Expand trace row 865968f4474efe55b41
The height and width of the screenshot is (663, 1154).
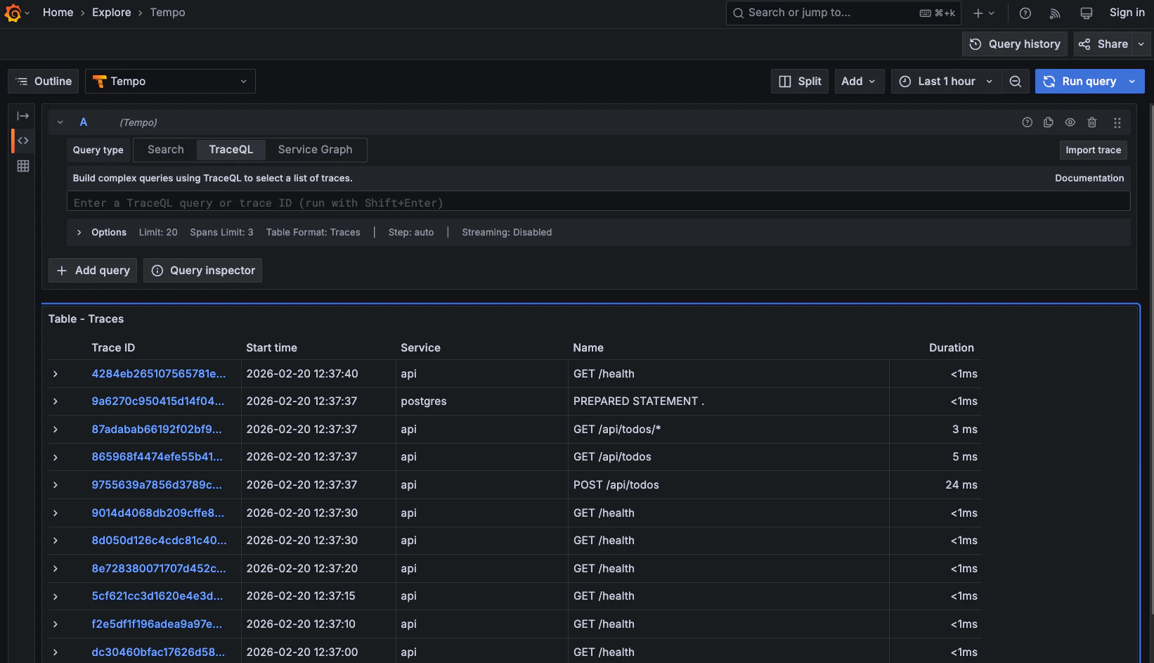pyautogui.click(x=56, y=457)
